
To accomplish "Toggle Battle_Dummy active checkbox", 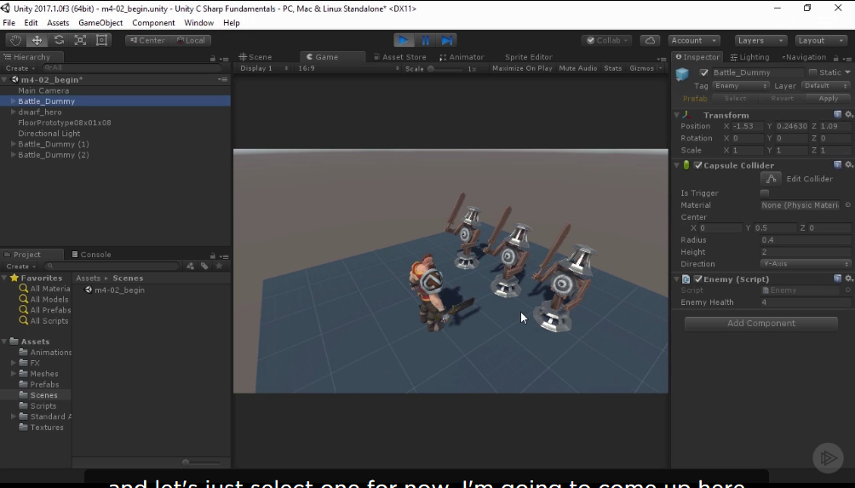I will [704, 72].
